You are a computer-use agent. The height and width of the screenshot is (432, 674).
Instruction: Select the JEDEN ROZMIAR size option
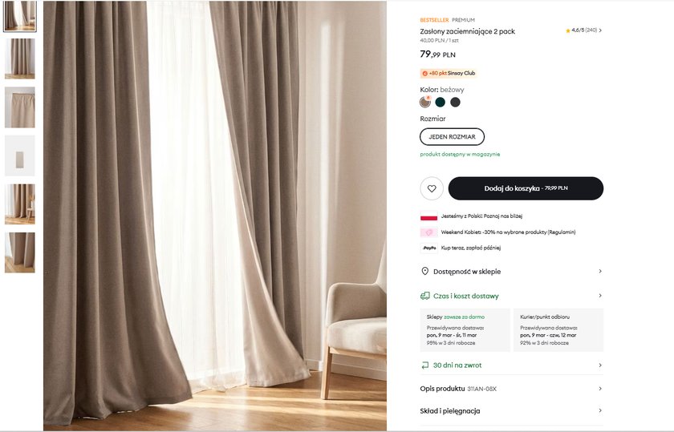(x=452, y=136)
